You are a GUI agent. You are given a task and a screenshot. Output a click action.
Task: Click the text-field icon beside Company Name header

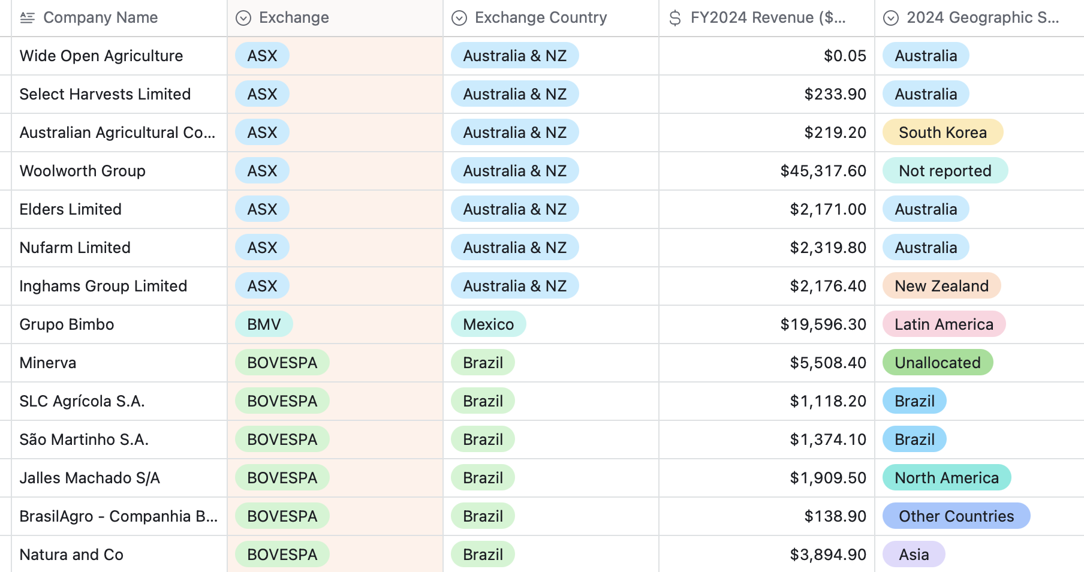tap(27, 18)
